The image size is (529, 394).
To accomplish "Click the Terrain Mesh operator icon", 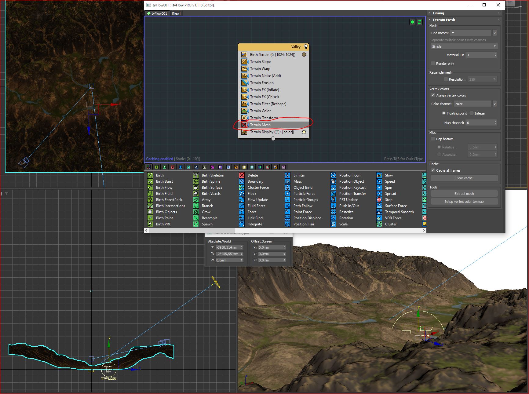I will pyautogui.click(x=244, y=125).
